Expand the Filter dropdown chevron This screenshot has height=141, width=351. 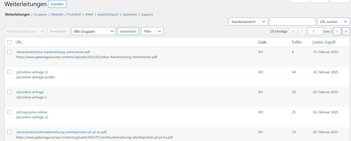159,31
